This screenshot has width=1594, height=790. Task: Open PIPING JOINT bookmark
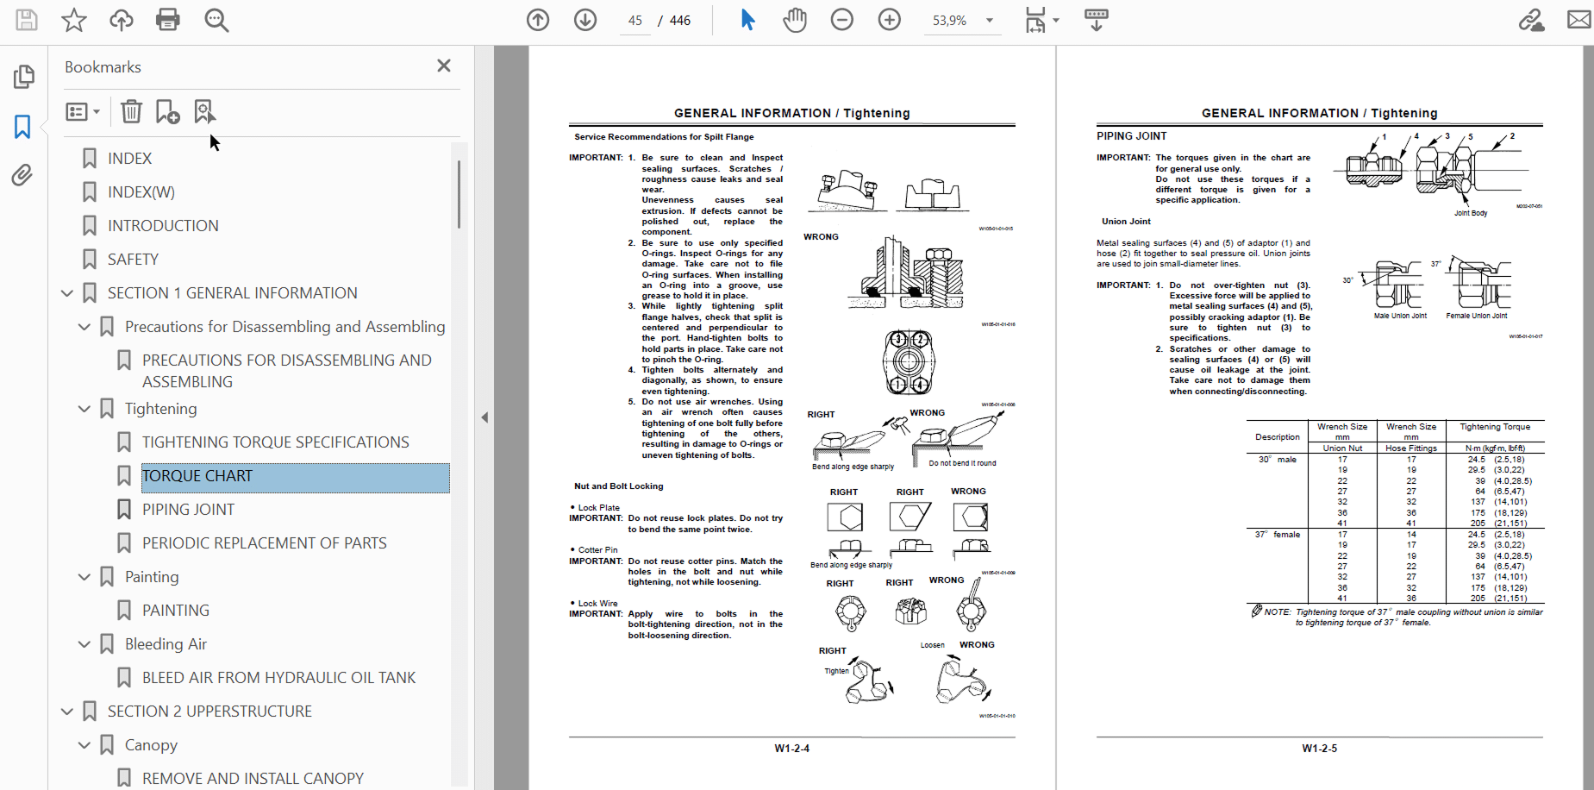coord(188,510)
